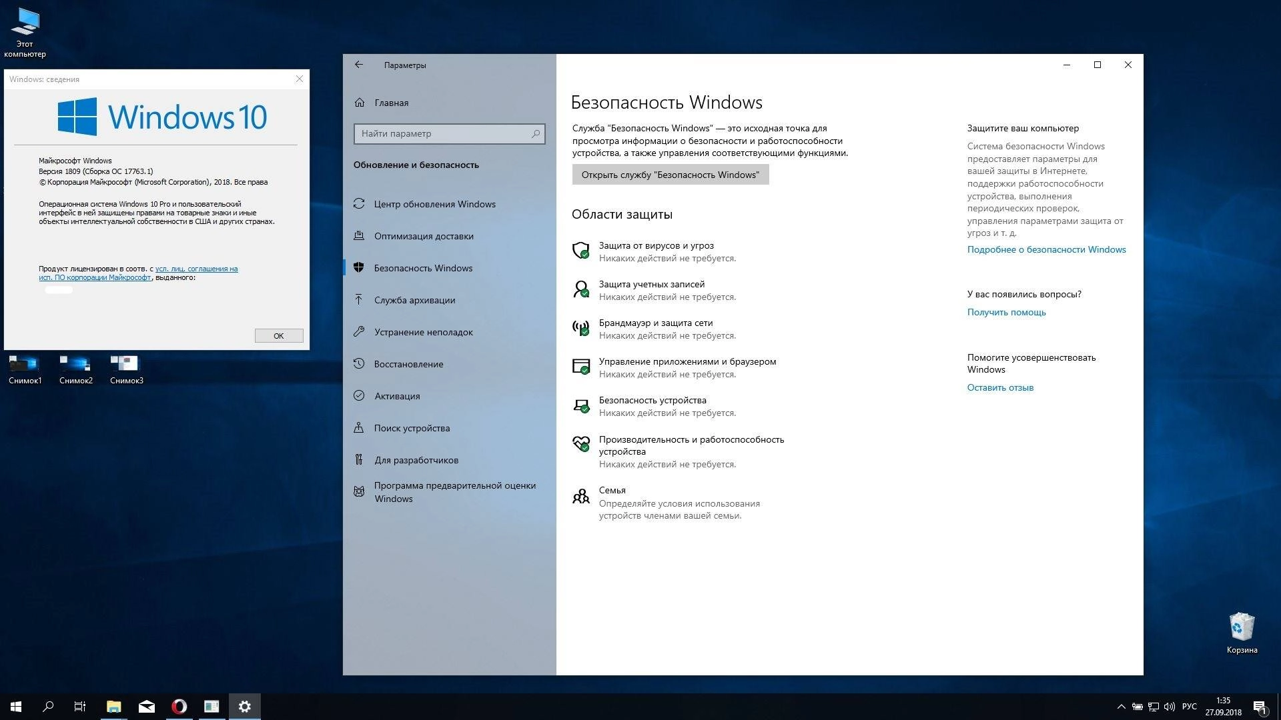Click the device health heart icon
The width and height of the screenshot is (1281, 720).
(x=580, y=443)
